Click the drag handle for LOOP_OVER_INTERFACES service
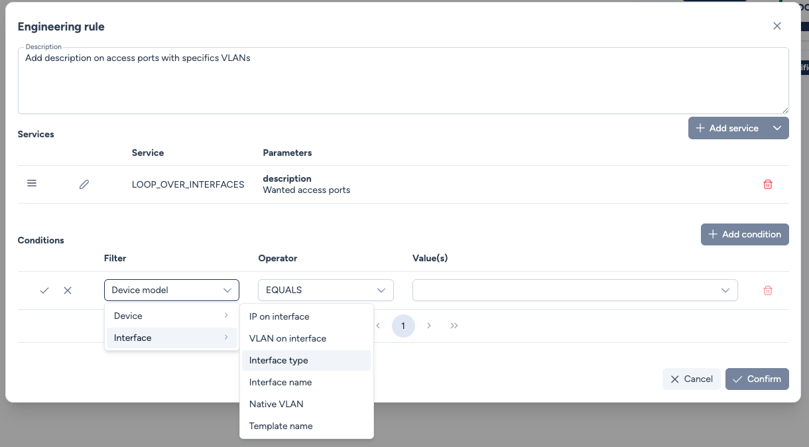The height and width of the screenshot is (447, 809). [32, 184]
